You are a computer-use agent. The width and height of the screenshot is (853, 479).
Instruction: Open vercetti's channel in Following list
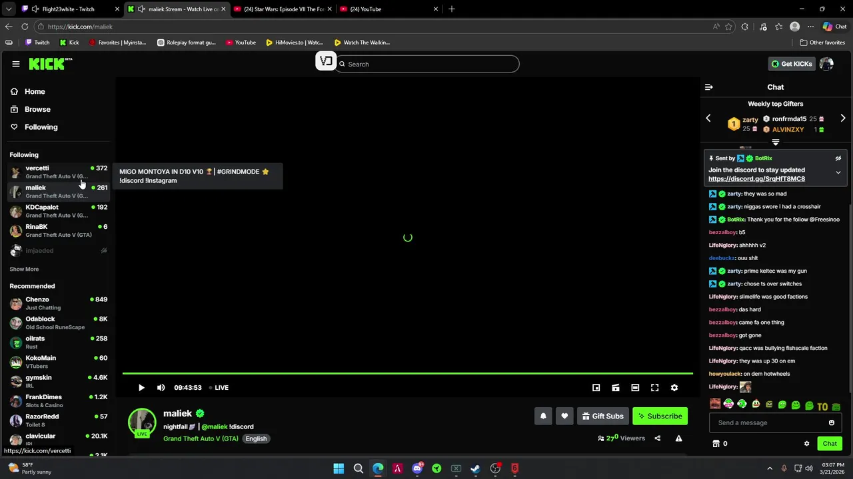pos(59,172)
